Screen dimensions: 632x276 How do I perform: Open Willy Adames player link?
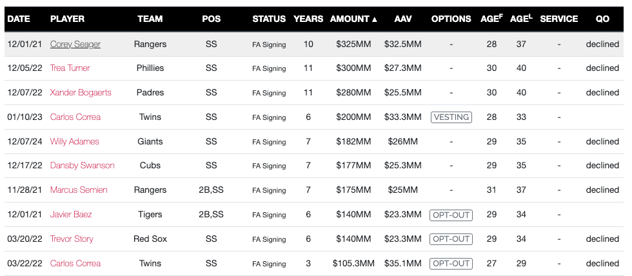click(74, 141)
